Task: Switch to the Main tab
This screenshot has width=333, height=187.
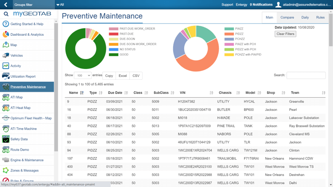Action: click(269, 17)
